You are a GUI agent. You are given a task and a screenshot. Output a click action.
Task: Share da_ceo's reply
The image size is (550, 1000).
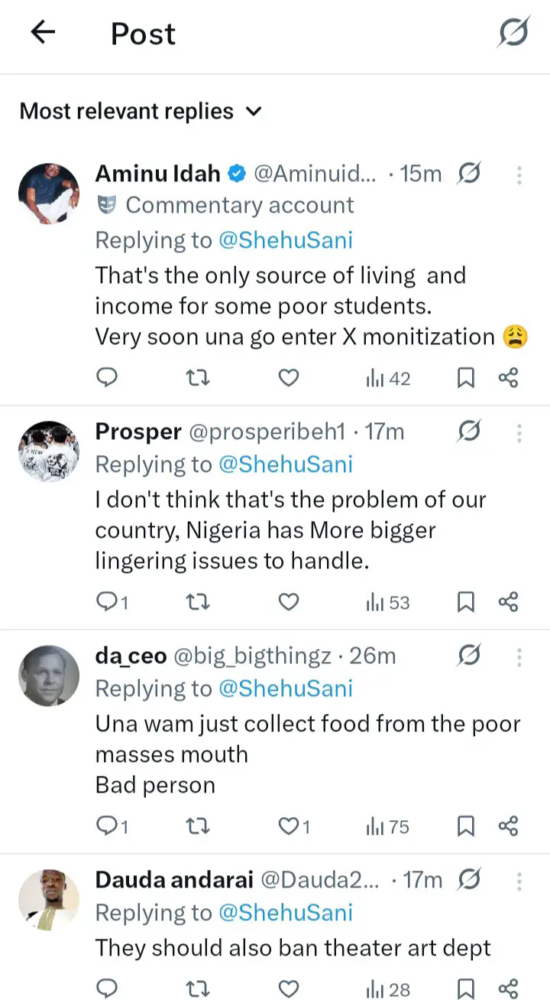coord(509,827)
